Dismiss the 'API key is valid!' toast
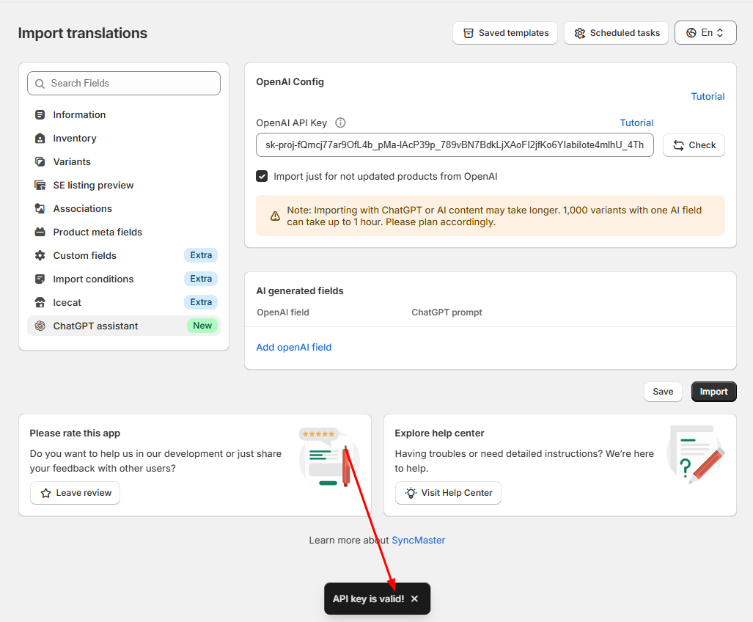753x622 pixels. (414, 599)
